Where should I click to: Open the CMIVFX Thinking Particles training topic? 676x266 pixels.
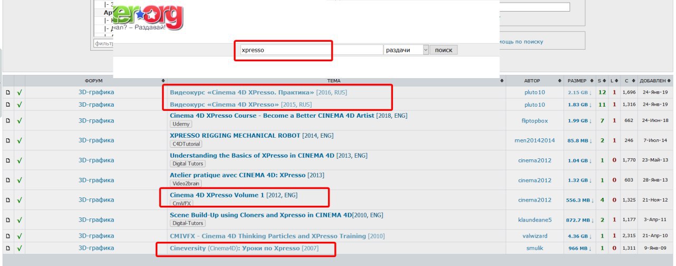pyautogui.click(x=268, y=236)
